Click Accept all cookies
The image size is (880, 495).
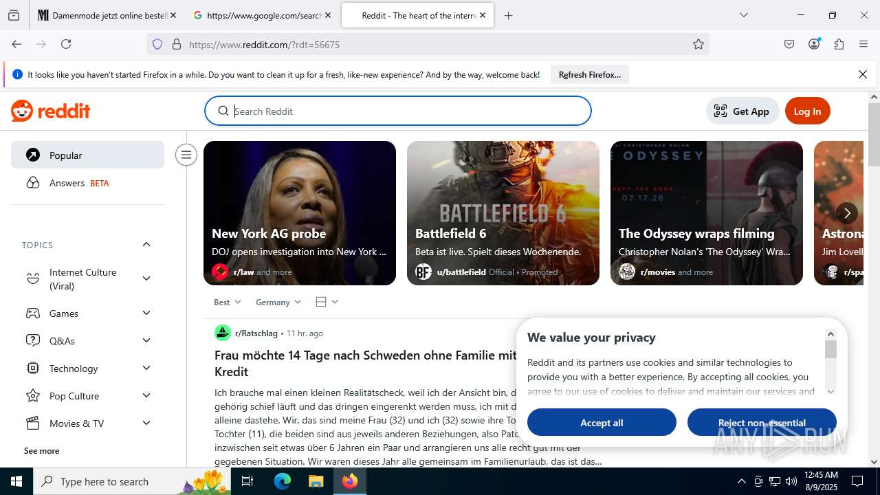(x=602, y=422)
